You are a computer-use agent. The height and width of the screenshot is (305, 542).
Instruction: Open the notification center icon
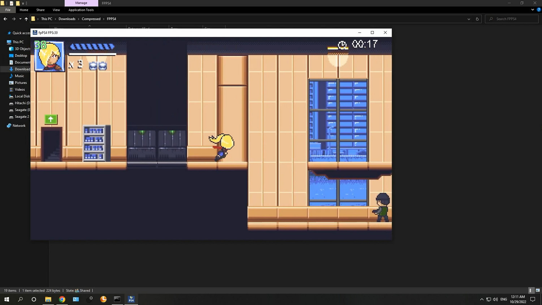tap(533, 299)
